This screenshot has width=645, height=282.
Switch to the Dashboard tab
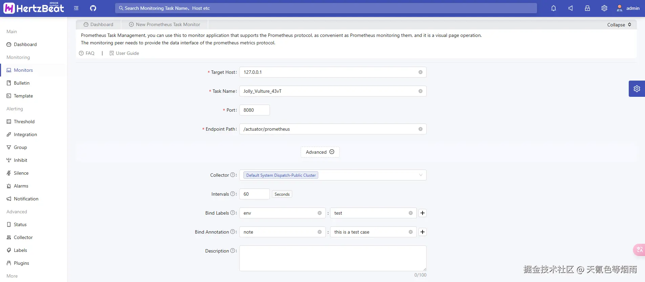[99, 24]
